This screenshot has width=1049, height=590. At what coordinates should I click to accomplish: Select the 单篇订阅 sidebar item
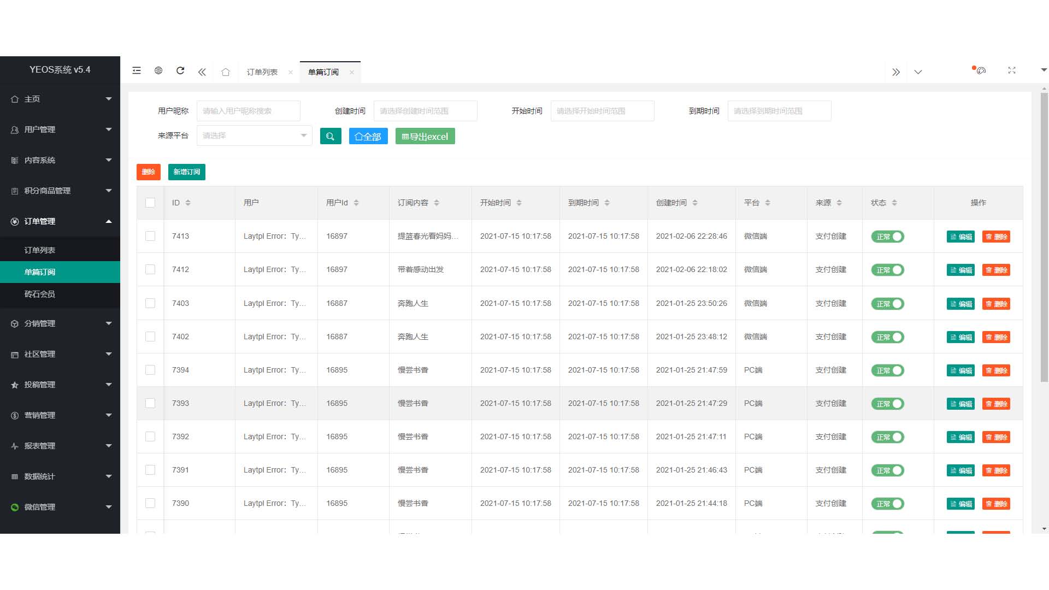(x=60, y=272)
